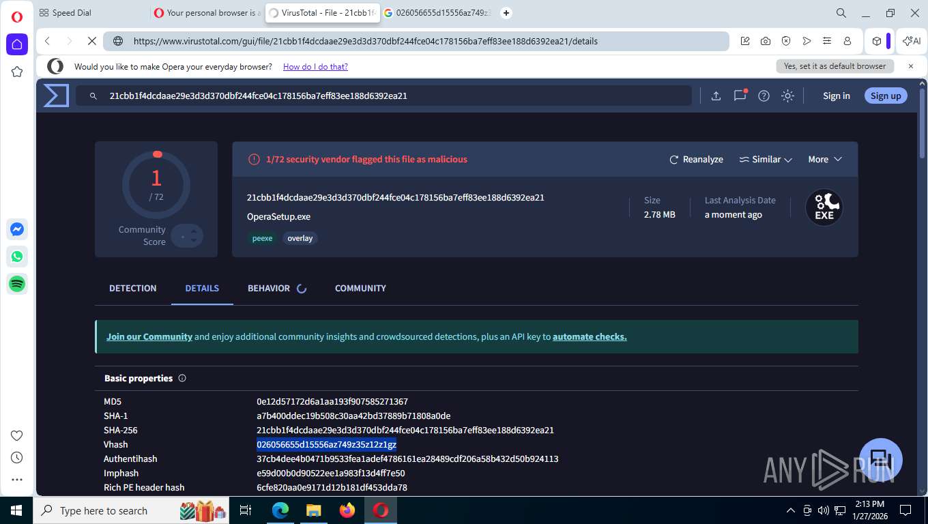Viewport: 928px width, 524px height.
Task: Switch to DETECTION tab
Action: click(133, 288)
